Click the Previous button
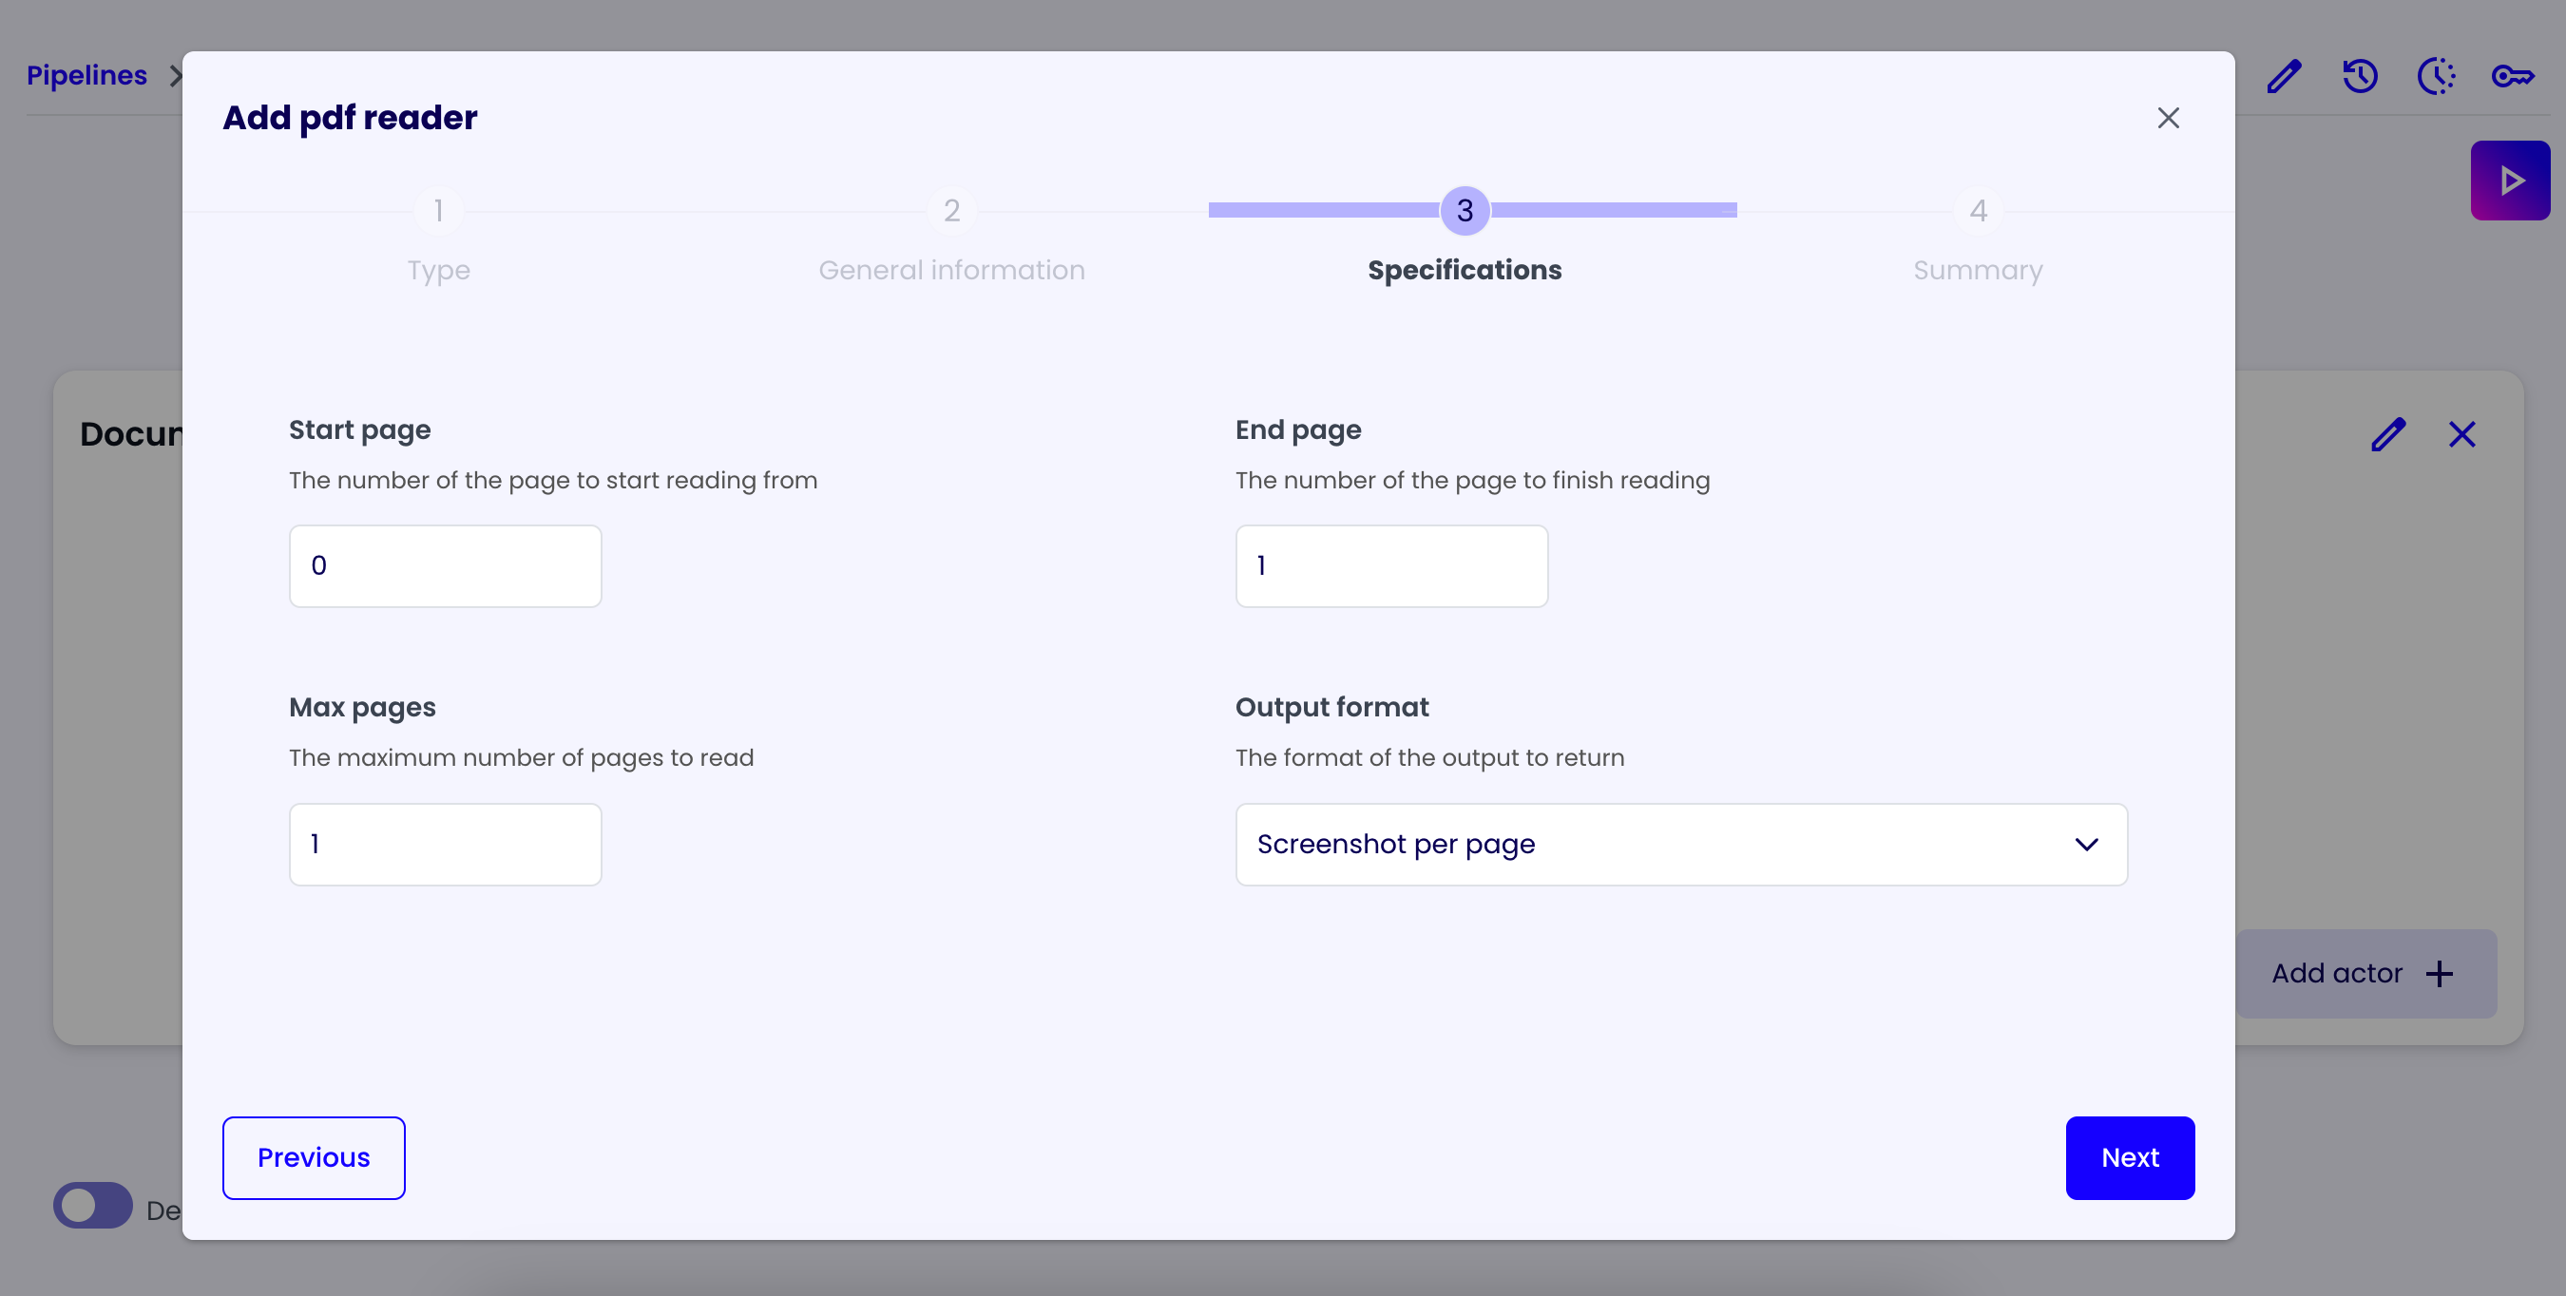Screen dimensions: 2566x1296 click(x=314, y=1157)
